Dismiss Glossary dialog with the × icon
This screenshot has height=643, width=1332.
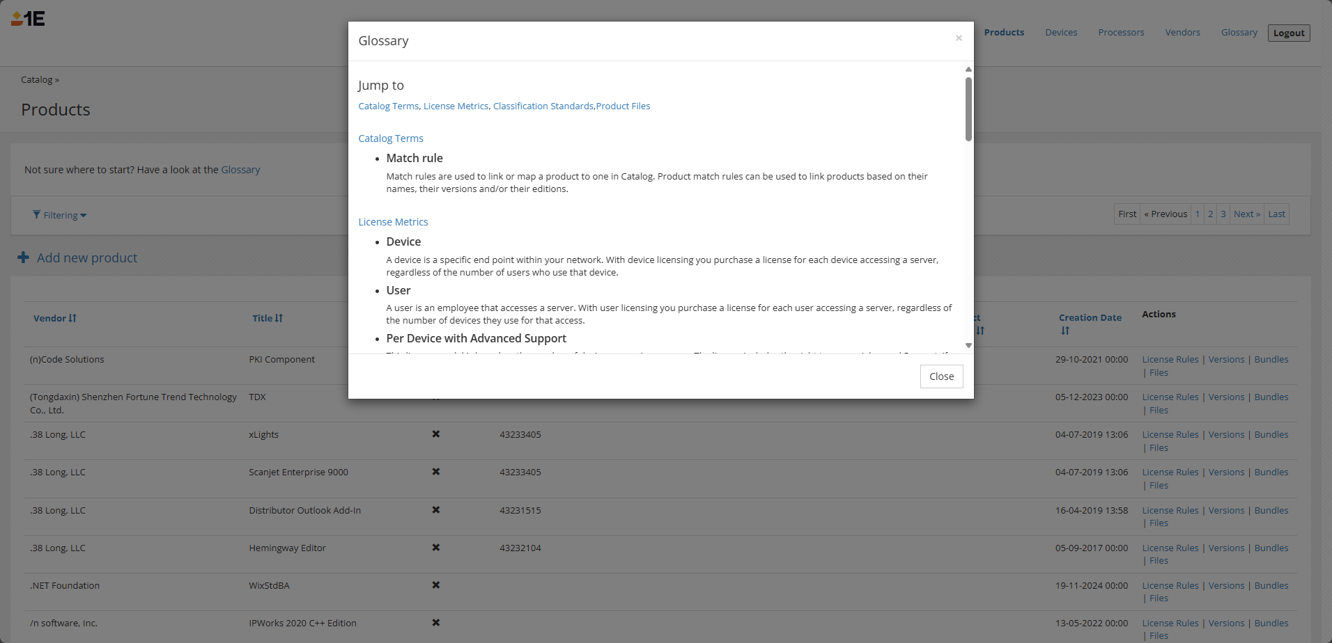959,38
